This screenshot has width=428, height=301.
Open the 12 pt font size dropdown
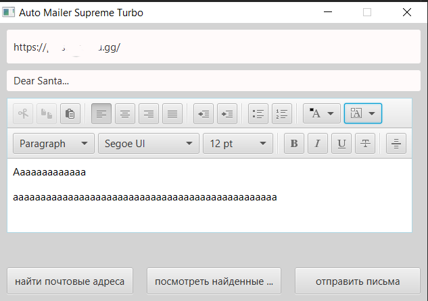pyautogui.click(x=238, y=144)
